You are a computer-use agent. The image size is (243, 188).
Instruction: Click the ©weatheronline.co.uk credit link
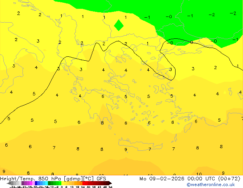pyautogui.click(x=210, y=185)
